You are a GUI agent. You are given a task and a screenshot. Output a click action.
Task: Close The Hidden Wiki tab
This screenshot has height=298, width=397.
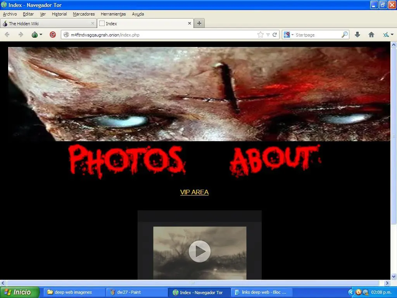tap(93, 23)
